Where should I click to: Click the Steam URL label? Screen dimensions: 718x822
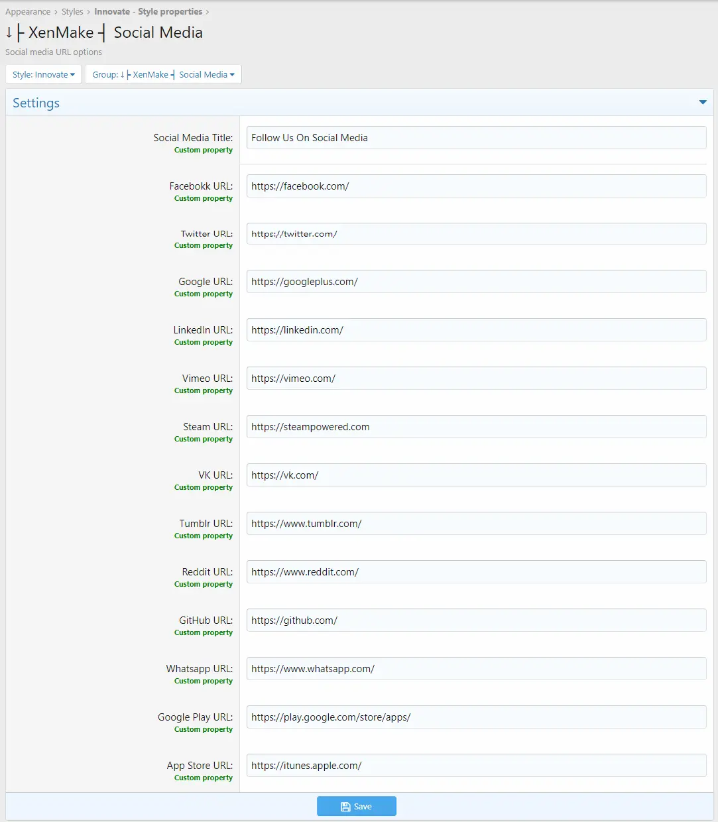click(x=208, y=427)
